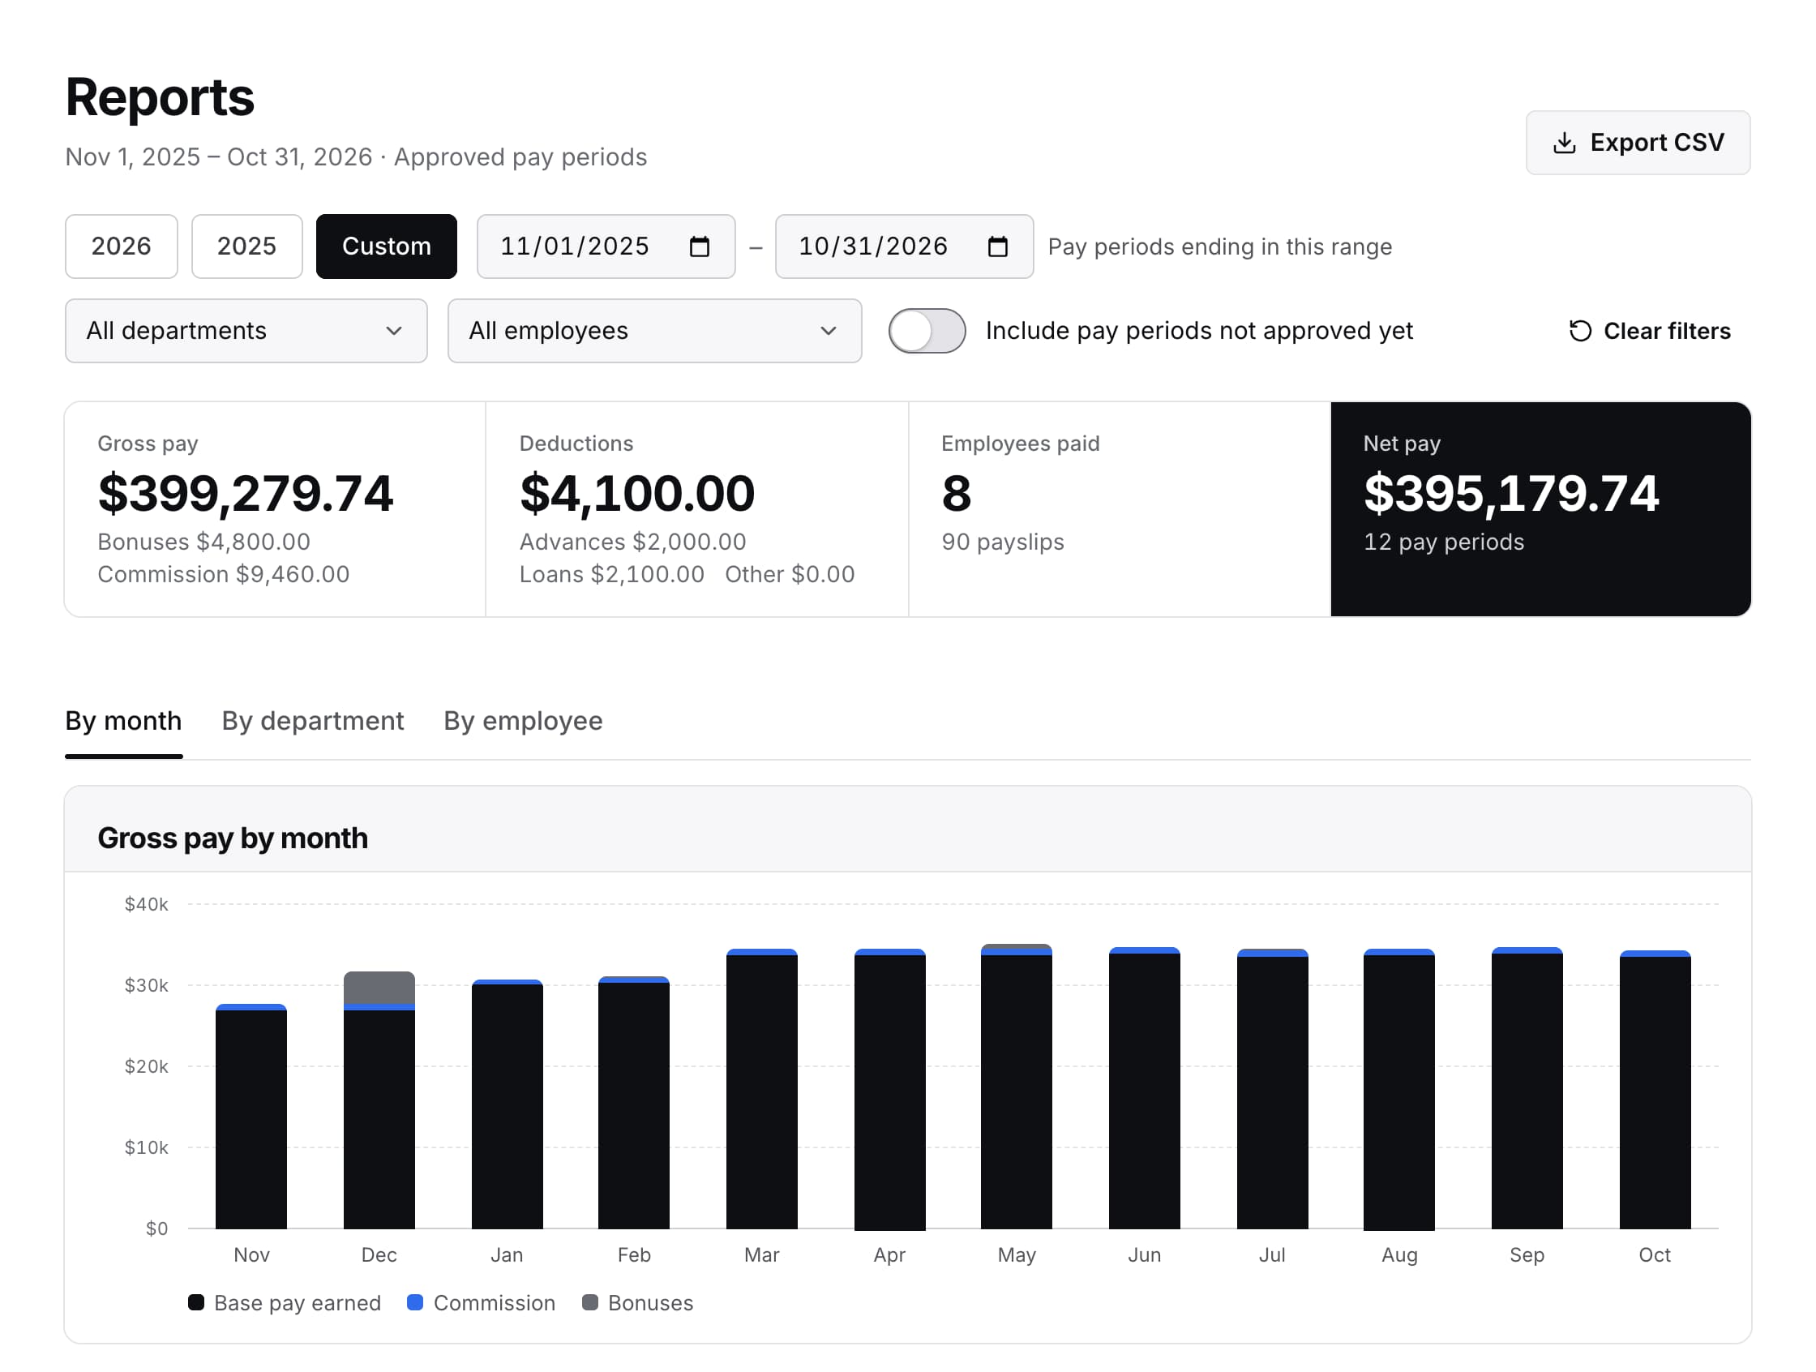
Task: Click the Reports page heading
Action: pyautogui.click(x=160, y=96)
